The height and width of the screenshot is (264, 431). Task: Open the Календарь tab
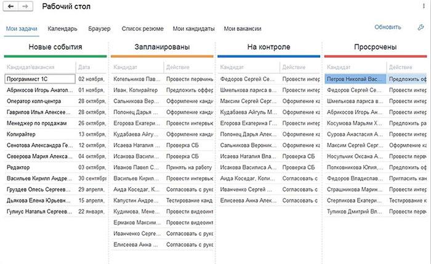62,28
